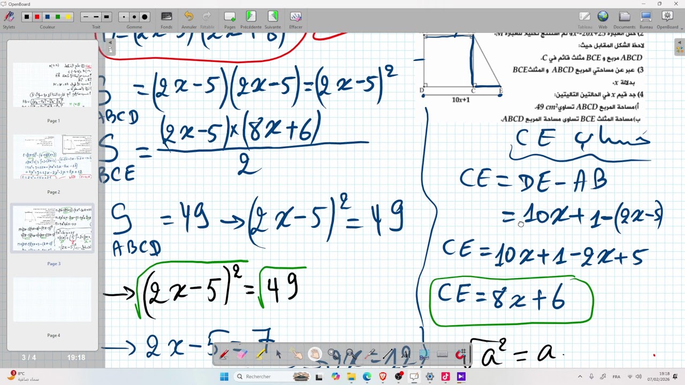Select the Text writing tool
This screenshot has height=385, width=685.
pos(406,354)
